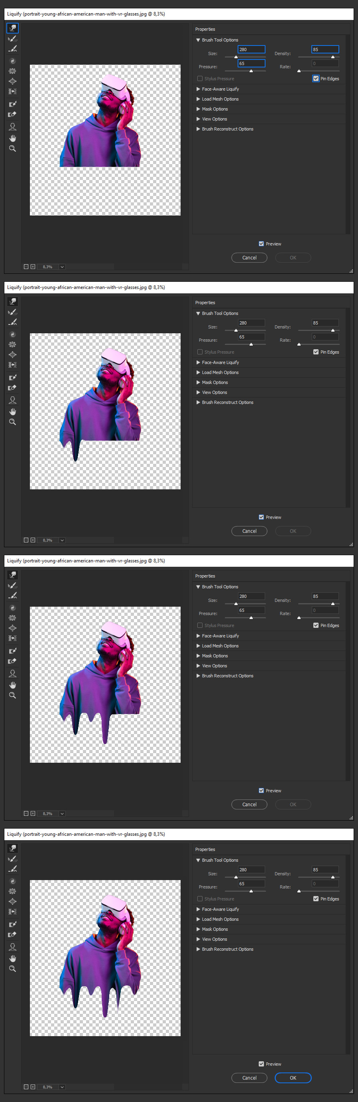
Task: Toggle Preview in the bottom dialog
Action: tap(261, 1064)
